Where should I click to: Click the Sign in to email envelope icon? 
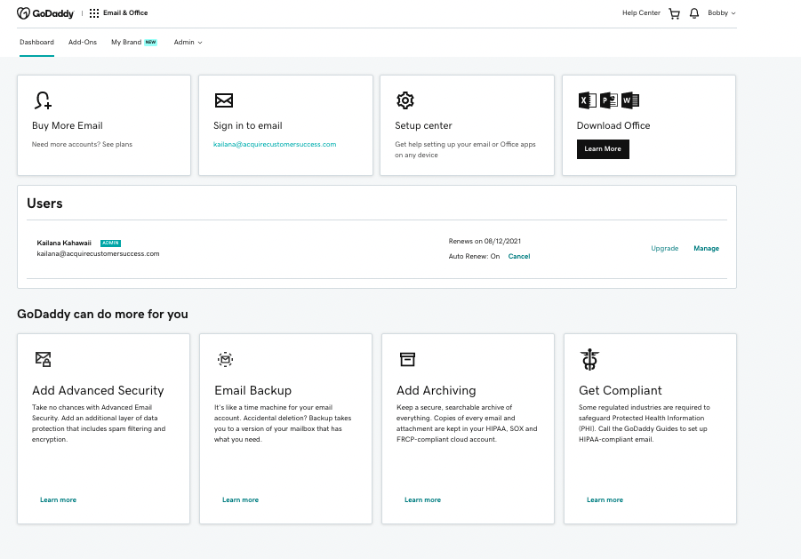click(224, 100)
